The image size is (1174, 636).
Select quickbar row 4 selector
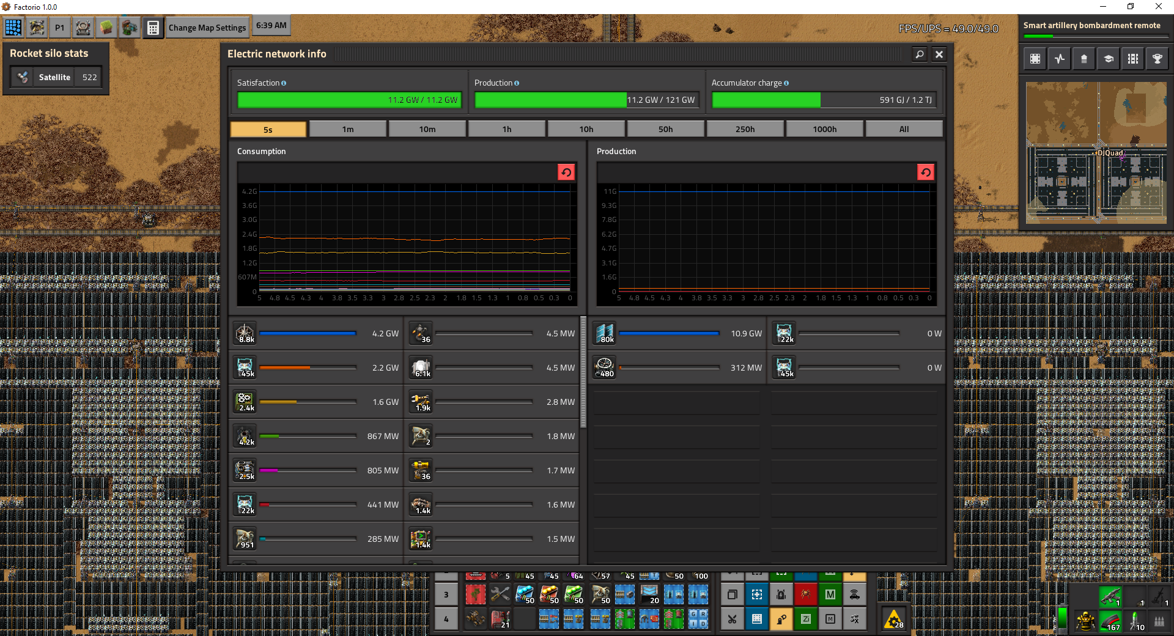pos(446,619)
